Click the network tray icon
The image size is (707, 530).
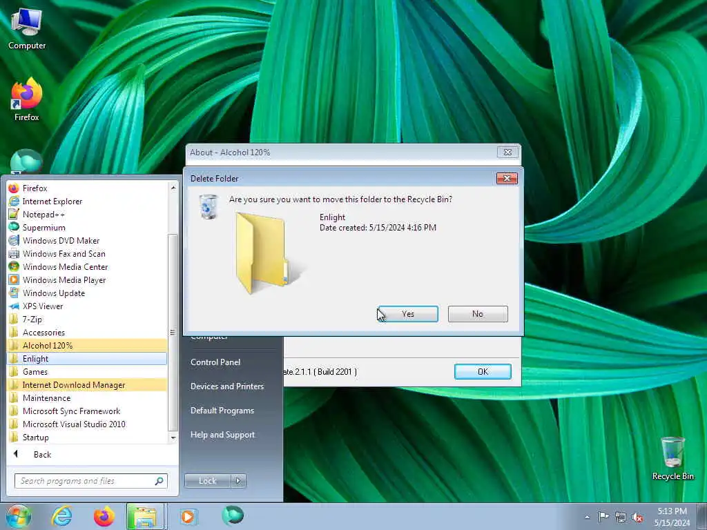pyautogui.click(x=621, y=518)
